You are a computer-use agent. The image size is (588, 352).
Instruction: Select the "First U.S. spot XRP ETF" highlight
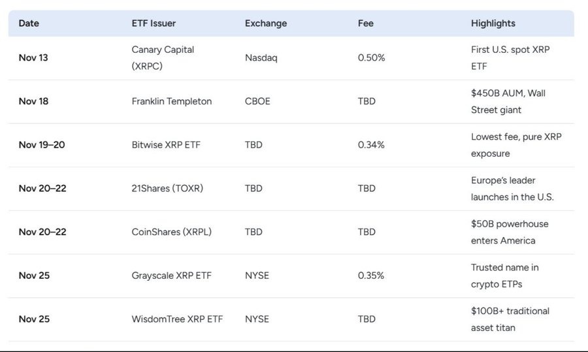[x=510, y=57]
